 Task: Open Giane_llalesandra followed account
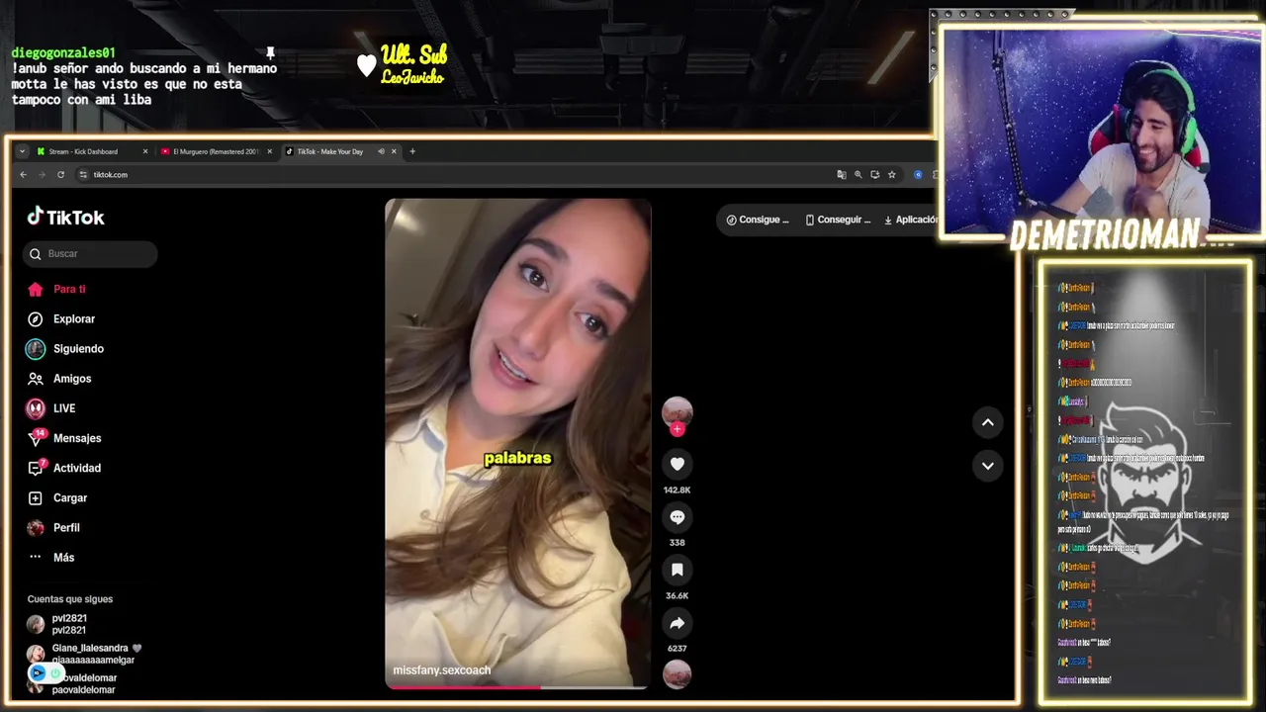point(84,654)
